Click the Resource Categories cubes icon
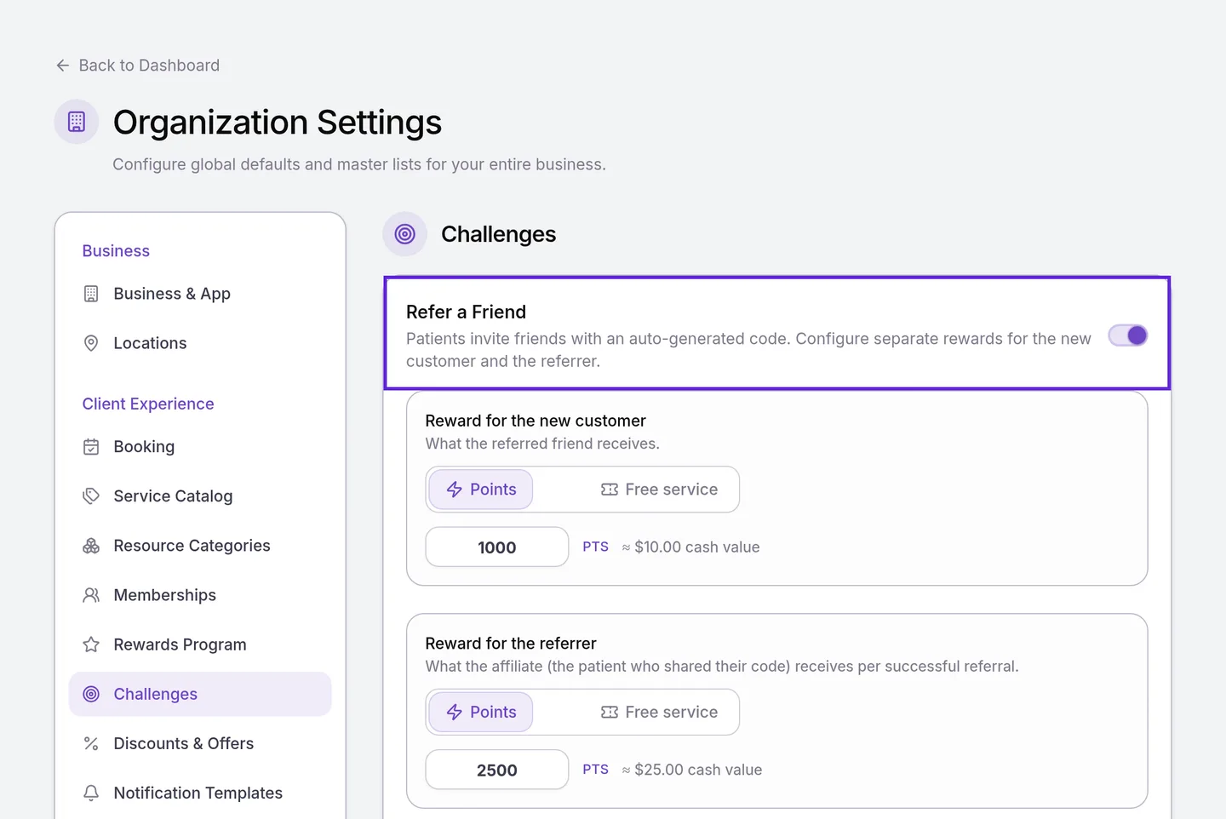Screen dimensions: 1226x819 91,546
